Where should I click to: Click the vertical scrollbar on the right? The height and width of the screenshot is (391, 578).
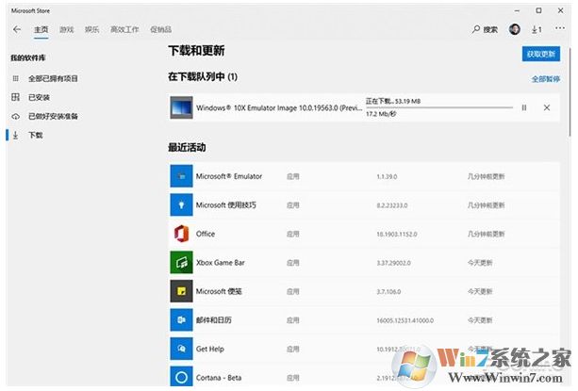point(570,90)
